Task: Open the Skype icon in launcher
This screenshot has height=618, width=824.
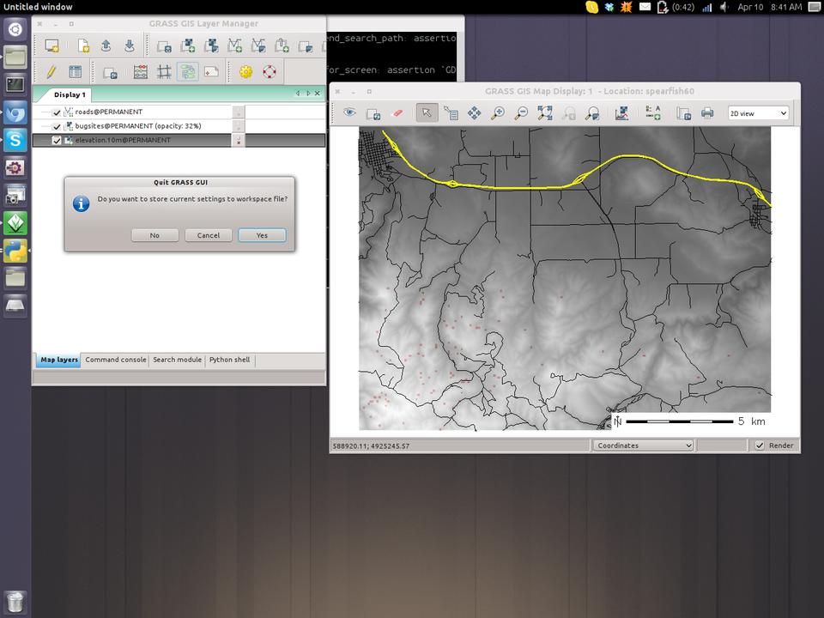Action: 15,140
